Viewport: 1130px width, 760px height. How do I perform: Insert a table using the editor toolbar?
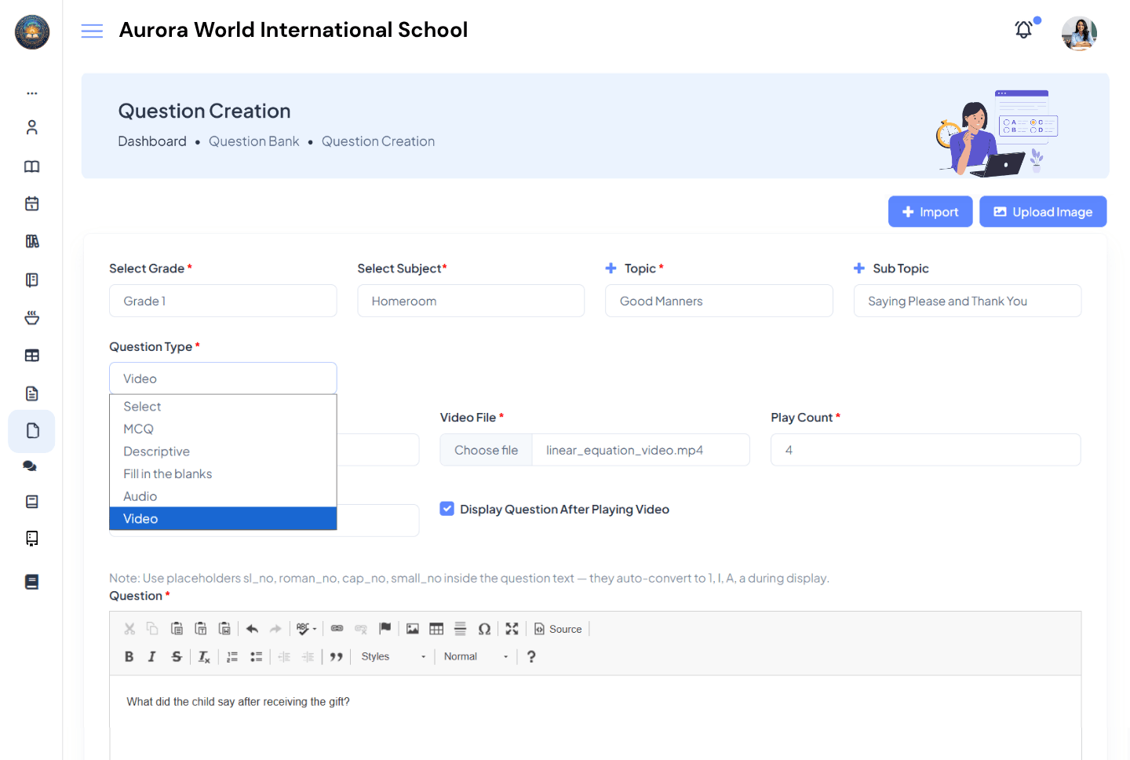pyautogui.click(x=436, y=628)
